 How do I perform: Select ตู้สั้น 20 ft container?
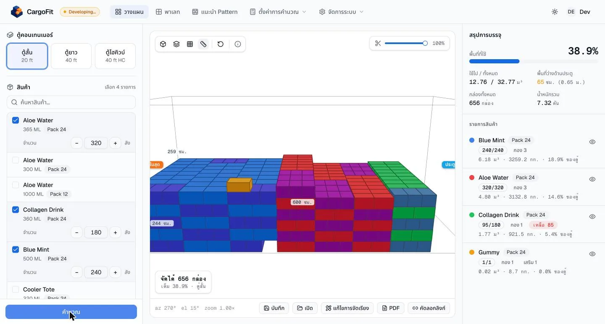click(27, 56)
